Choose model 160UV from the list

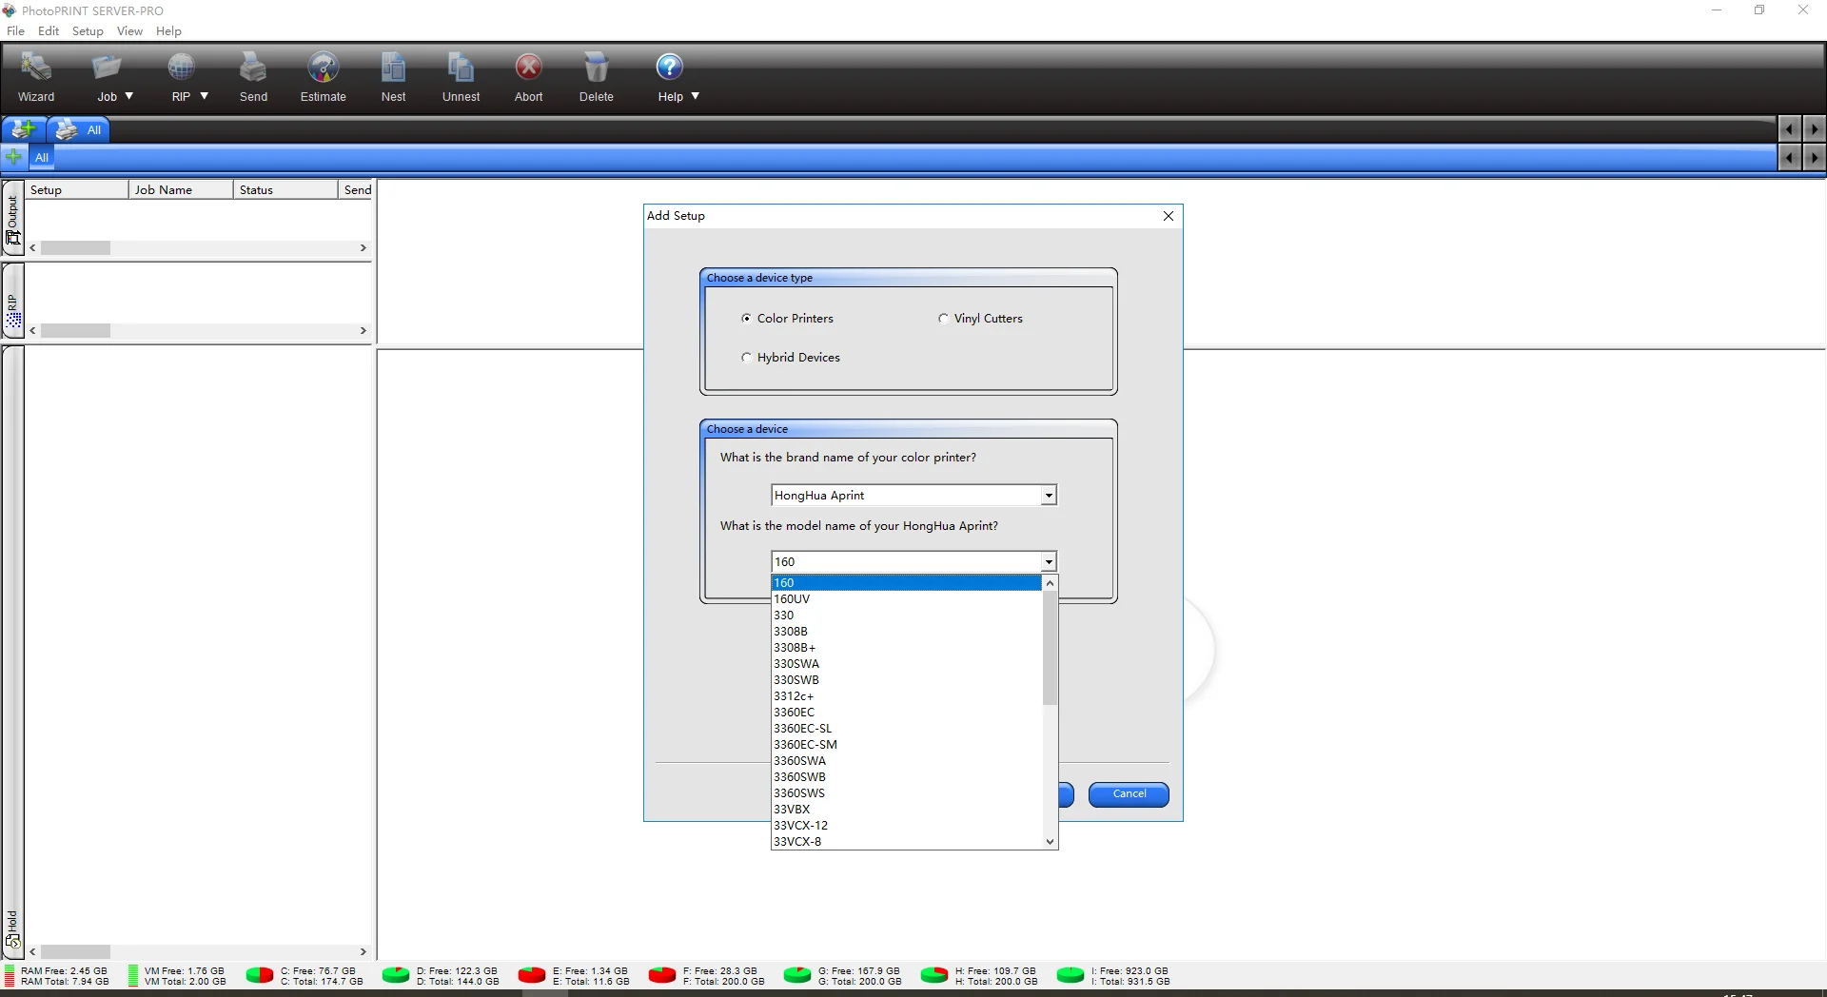[907, 599]
